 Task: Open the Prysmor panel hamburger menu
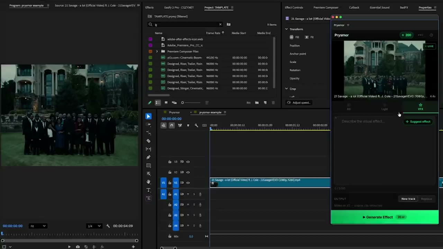coord(348,25)
